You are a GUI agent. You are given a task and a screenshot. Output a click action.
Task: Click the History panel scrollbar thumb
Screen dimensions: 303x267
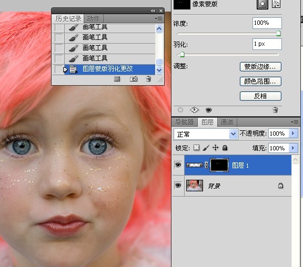pos(159,62)
